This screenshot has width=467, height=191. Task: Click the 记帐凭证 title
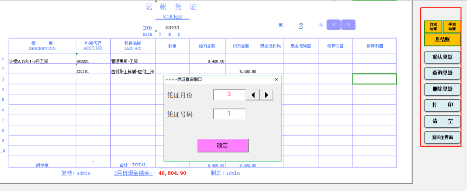point(171,7)
